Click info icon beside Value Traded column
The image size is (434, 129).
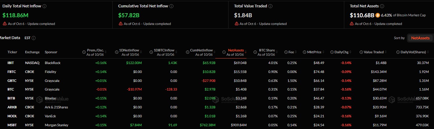click(361, 52)
